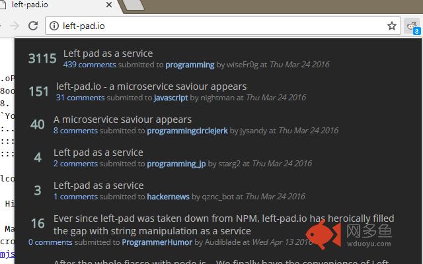Open the 2 comments link
Viewport: 423px width, 264px height.
(x=75, y=164)
